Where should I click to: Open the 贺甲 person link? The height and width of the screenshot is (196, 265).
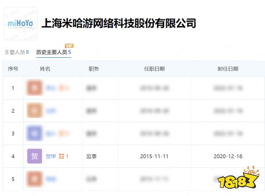click(x=51, y=156)
